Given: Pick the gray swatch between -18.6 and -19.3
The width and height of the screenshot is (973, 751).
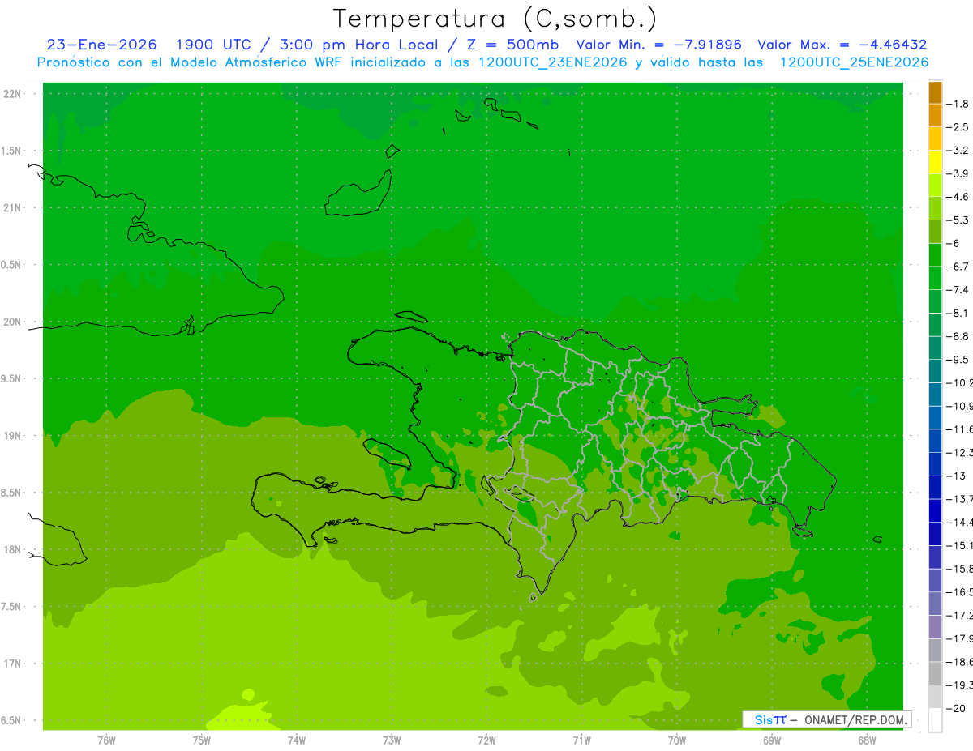Looking at the screenshot, I should [935, 673].
